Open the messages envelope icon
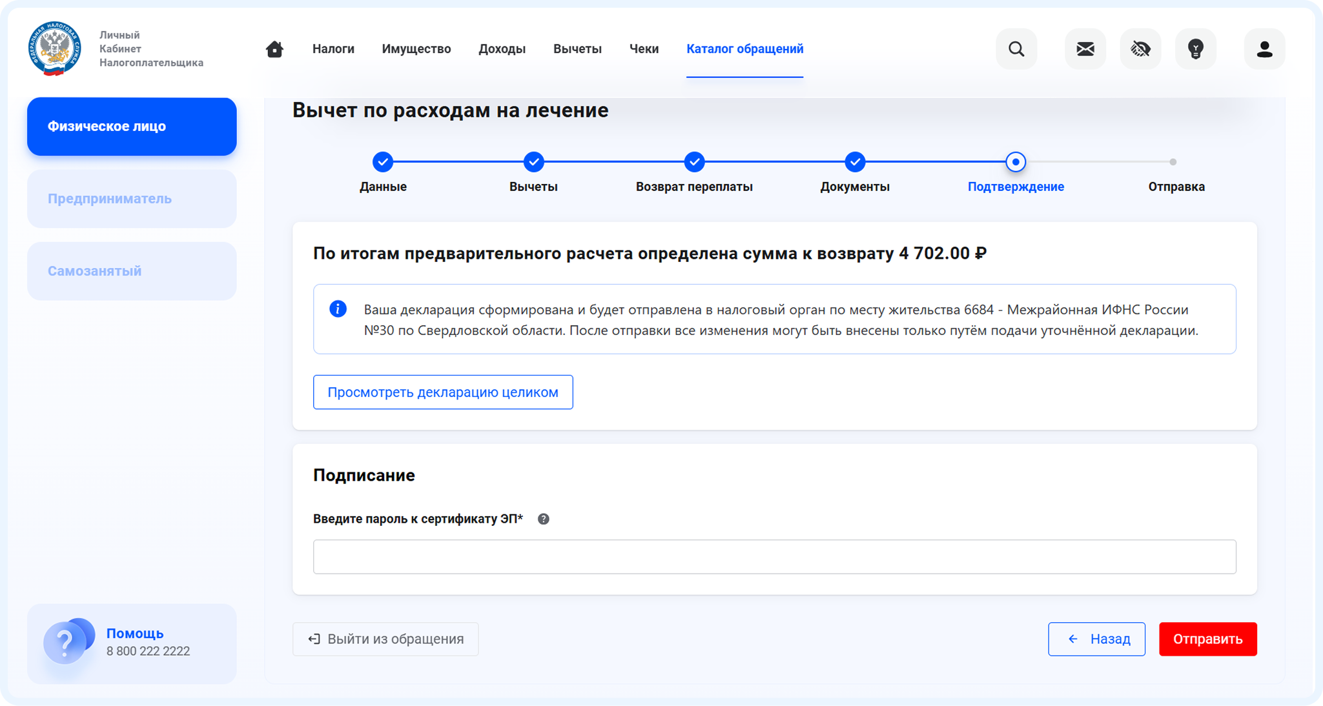Image resolution: width=1323 pixels, height=706 pixels. point(1085,49)
